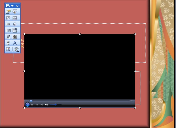Mute the media player sound
Image resolution: width=176 pixels, height=128 pixels.
(x=46, y=105)
